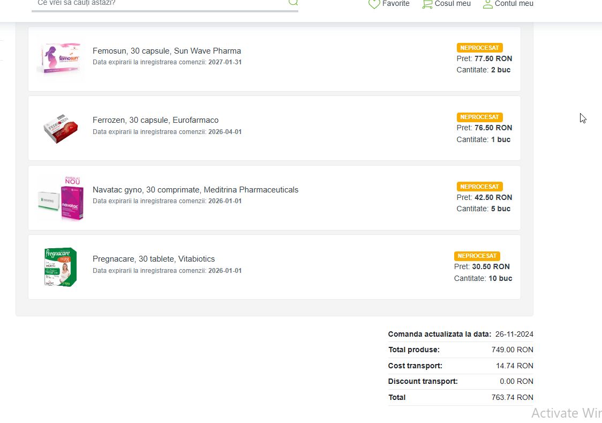The image size is (602, 423).
Task: Open Femosun, 30 capsule product link
Action: tap(167, 51)
